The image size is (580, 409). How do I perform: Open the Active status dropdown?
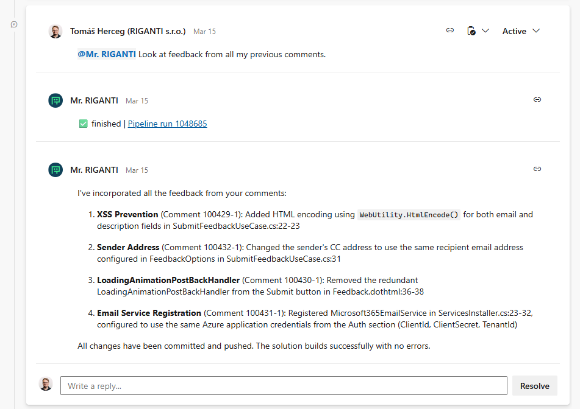coord(521,30)
